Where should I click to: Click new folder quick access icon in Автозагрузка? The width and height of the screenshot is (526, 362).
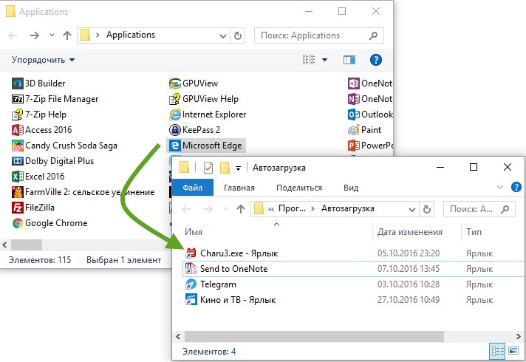(x=225, y=167)
